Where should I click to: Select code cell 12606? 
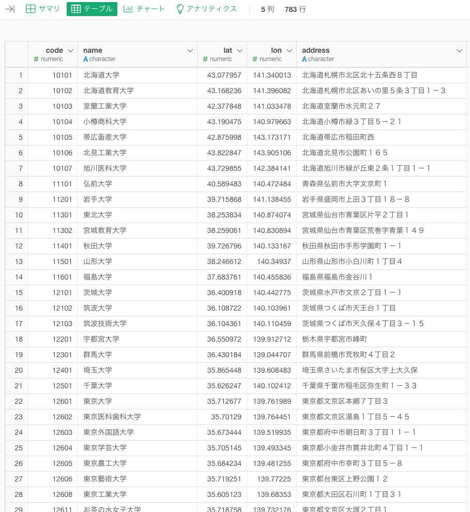pyautogui.click(x=53, y=479)
